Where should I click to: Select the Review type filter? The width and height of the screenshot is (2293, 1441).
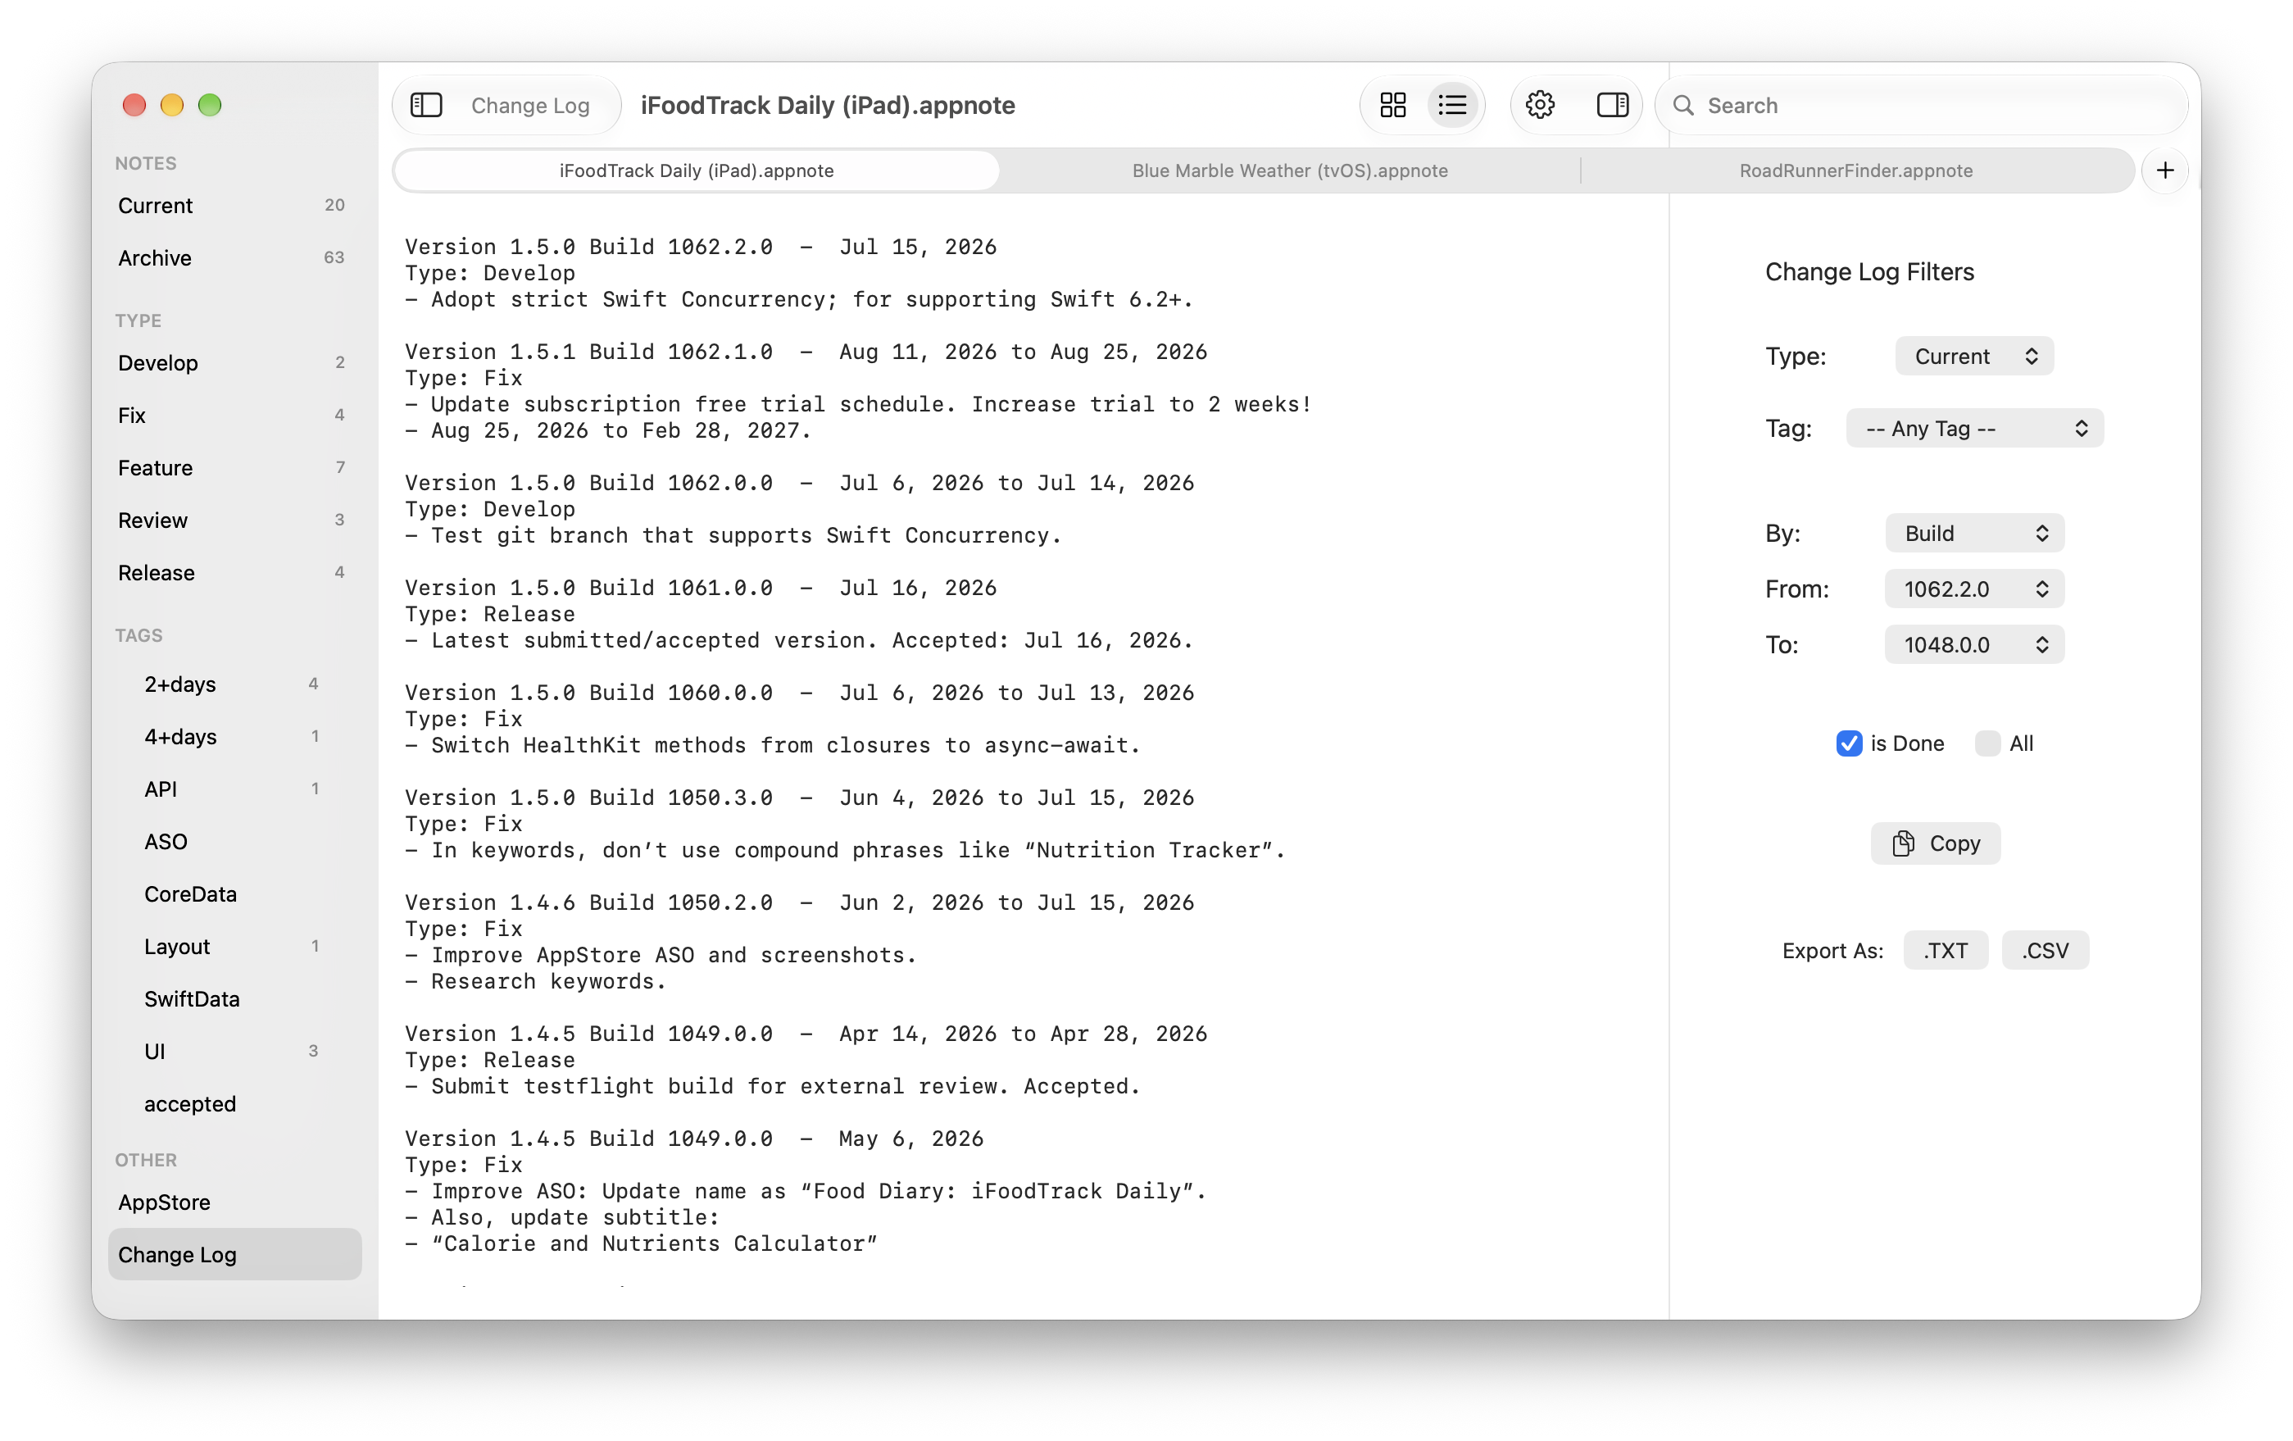[x=234, y=520]
